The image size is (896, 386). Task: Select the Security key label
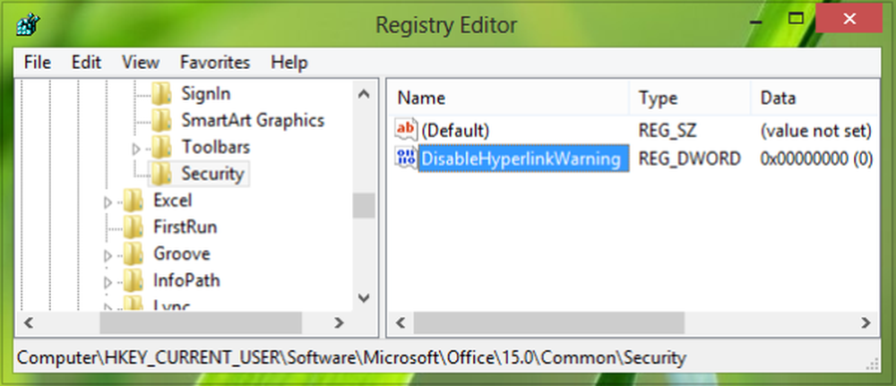[212, 174]
